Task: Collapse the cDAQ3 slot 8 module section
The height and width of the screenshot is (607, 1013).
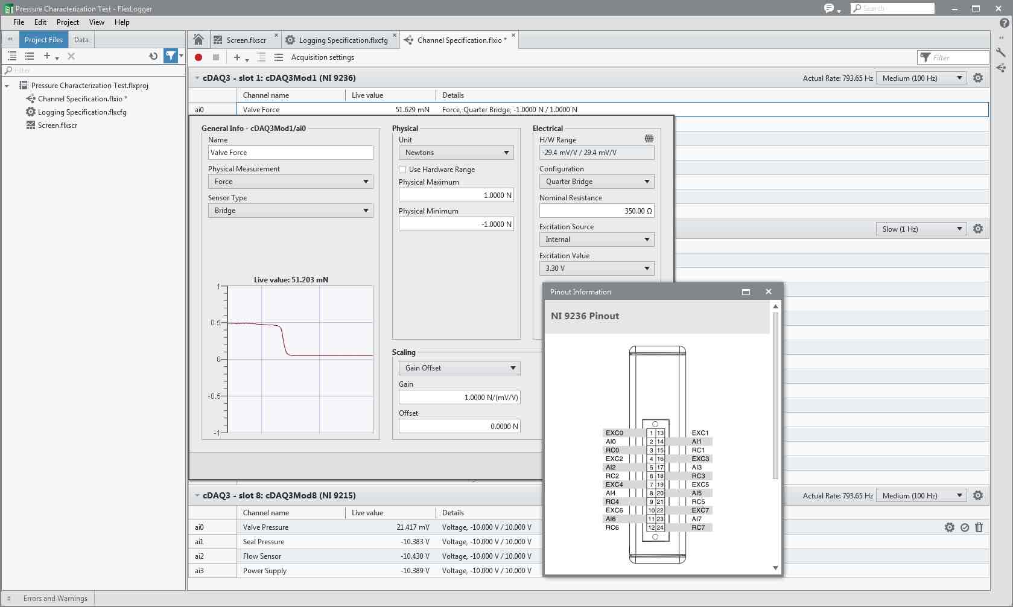Action: [x=197, y=495]
